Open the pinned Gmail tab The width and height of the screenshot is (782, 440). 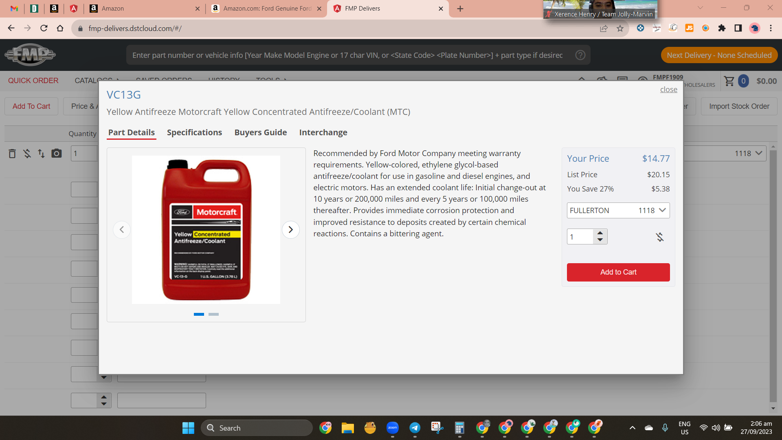[x=14, y=9]
